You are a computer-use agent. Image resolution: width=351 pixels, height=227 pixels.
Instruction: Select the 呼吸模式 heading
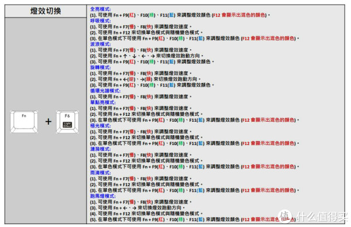click(100, 21)
